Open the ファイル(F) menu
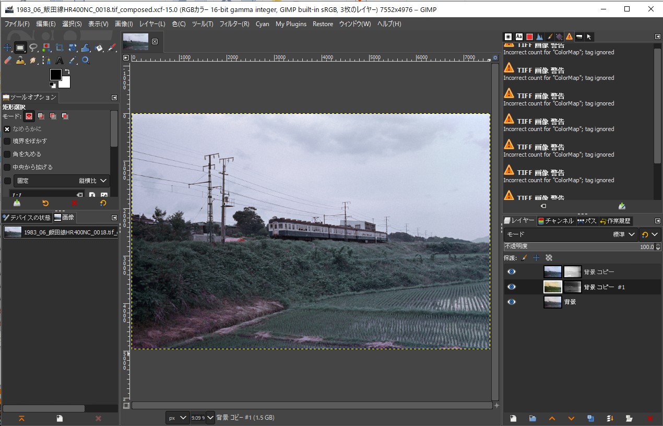This screenshot has height=426, width=663. 17,24
